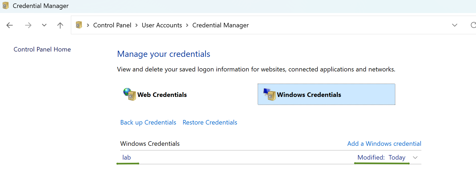
Task: Add a Windows credential
Action: click(384, 144)
